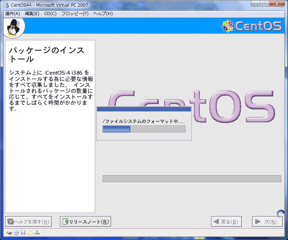288x240 pixels.
Task: Click the CD drive status icon
Action: click(16, 233)
